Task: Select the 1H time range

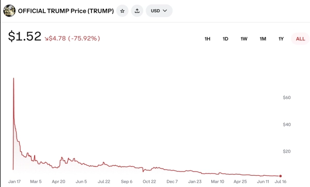Action: [x=207, y=39]
